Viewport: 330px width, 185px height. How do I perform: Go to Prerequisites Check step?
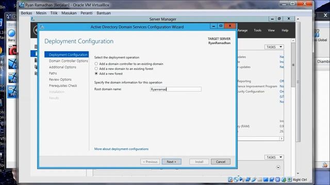(x=63, y=86)
